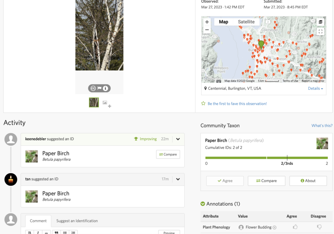
Task: Click the Creative Commons license icon
Action: (x=93, y=88)
